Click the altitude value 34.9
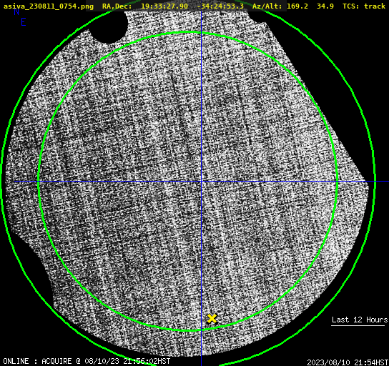389x366 pixels. pos(325,6)
